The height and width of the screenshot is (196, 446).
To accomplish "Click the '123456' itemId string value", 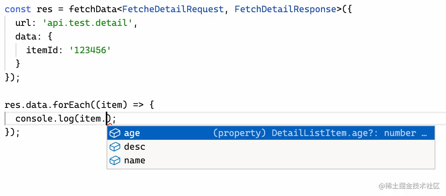I will point(90,50).
